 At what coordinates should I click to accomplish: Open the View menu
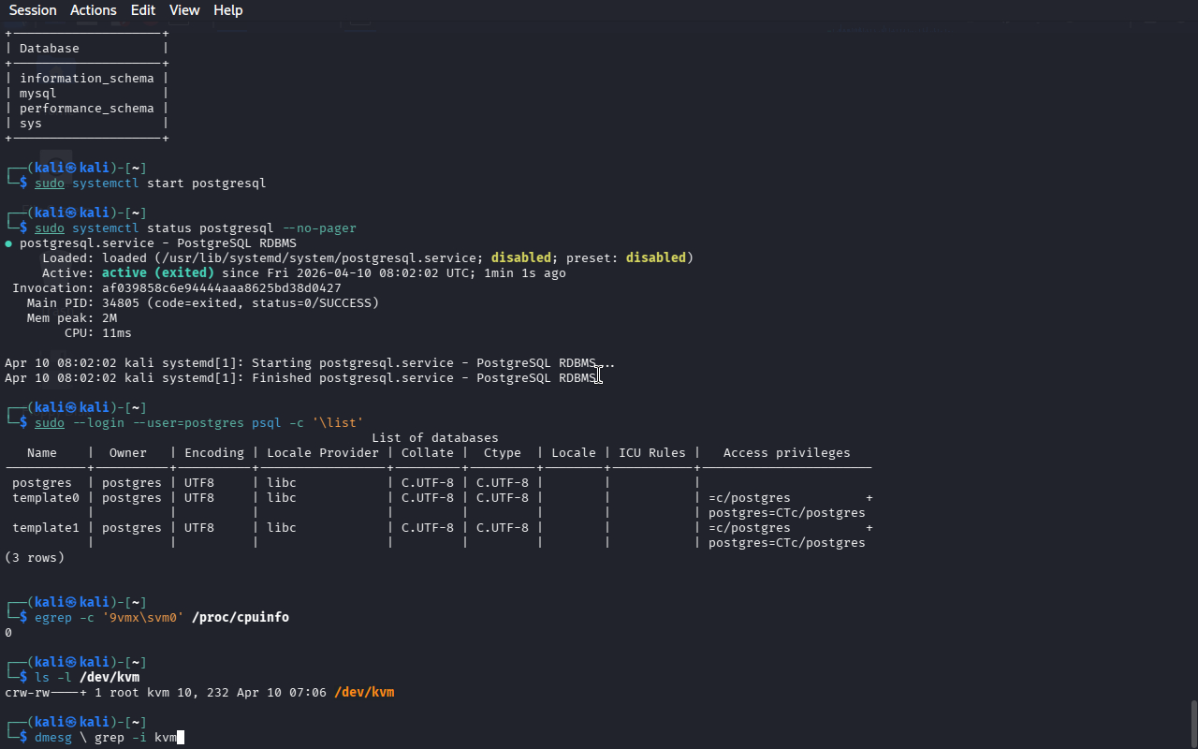click(184, 10)
